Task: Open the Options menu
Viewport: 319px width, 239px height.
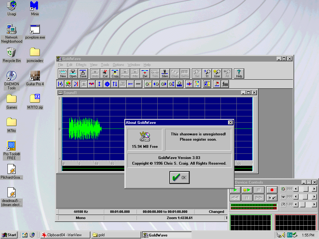Action: pos(118,65)
